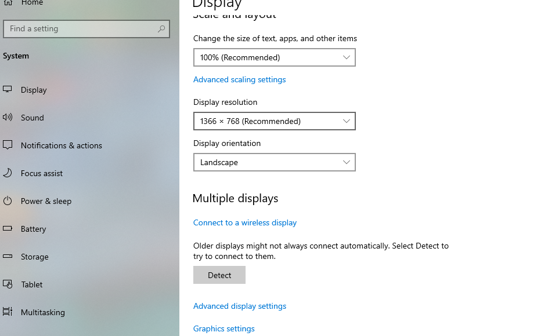The width and height of the screenshot is (548, 336).
Task: Click the search magnifier icon
Action: point(161,29)
